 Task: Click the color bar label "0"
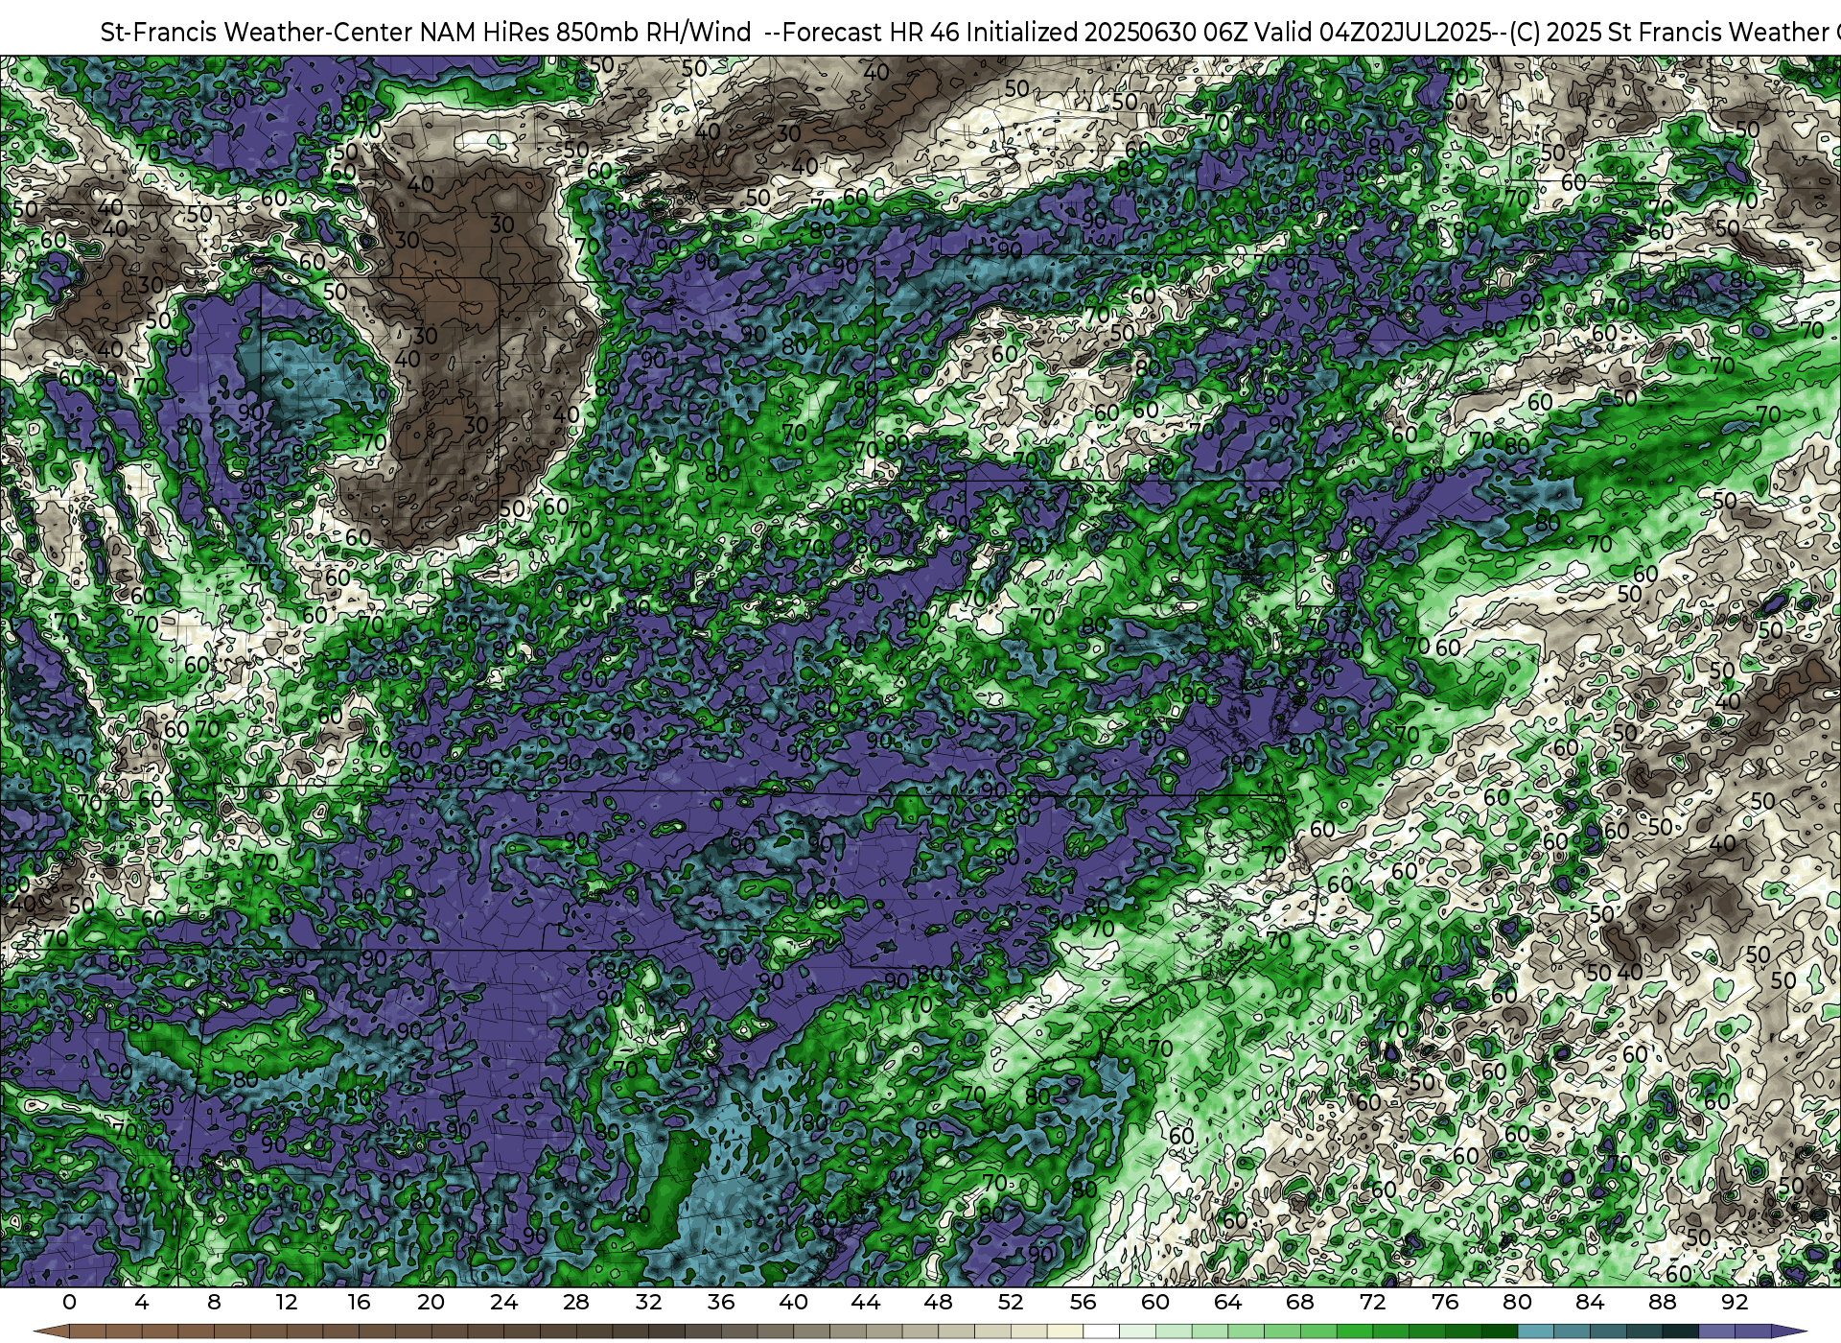(69, 1302)
